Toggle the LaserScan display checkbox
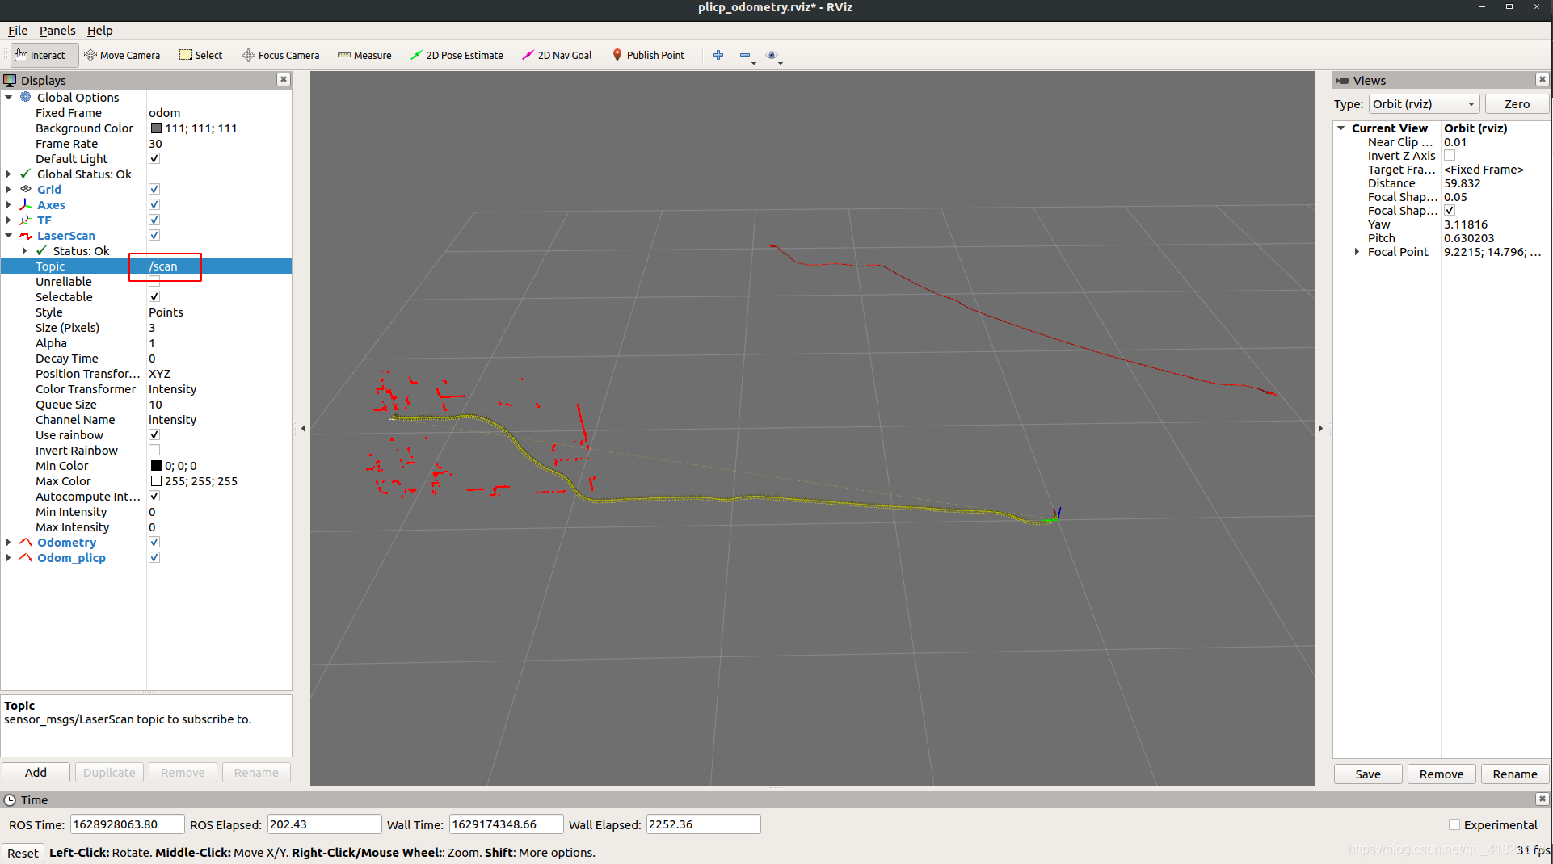 click(x=154, y=235)
